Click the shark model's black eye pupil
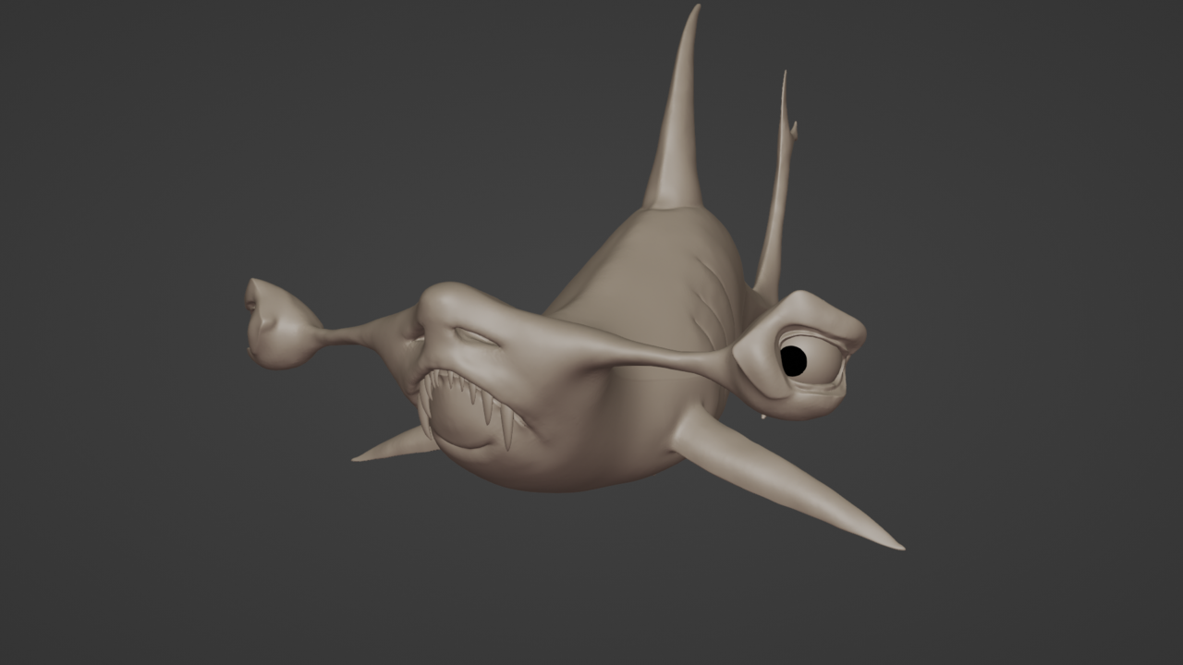 (793, 360)
